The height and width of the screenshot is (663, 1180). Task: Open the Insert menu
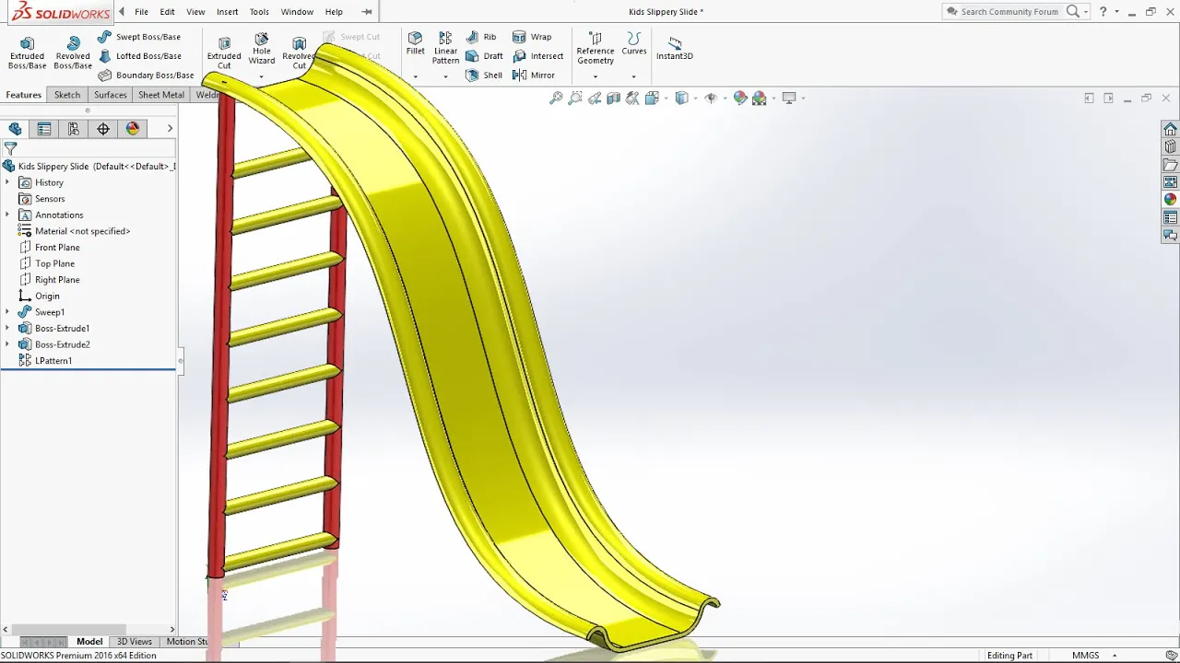227,12
